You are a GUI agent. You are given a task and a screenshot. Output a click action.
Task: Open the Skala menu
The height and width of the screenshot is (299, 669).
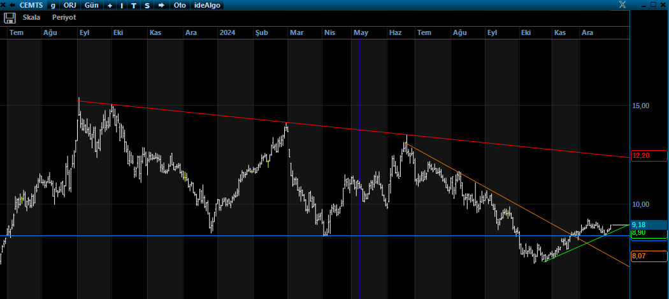pos(32,17)
